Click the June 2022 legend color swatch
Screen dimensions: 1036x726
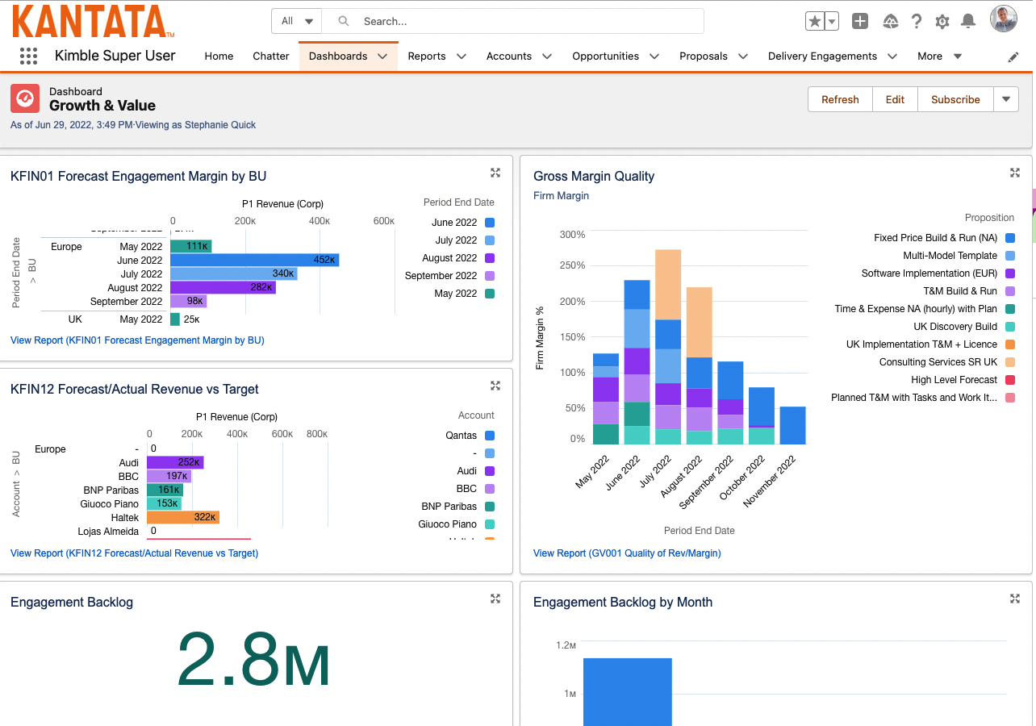pos(490,223)
